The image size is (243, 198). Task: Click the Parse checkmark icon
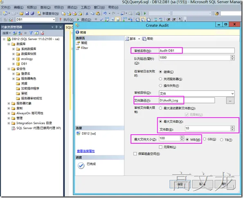pos(101,20)
